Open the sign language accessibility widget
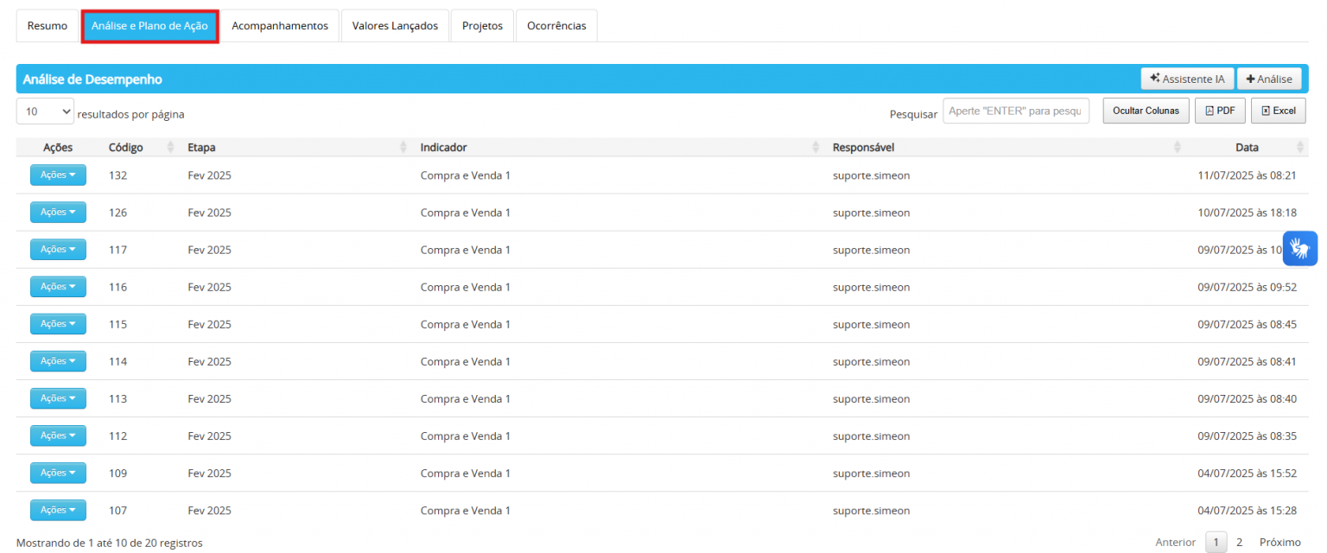Viewport: 1327px width, 553px height. point(1300,249)
